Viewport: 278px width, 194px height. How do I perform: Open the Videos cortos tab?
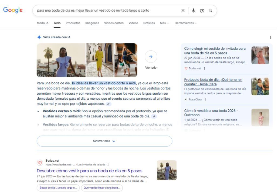[114, 23]
